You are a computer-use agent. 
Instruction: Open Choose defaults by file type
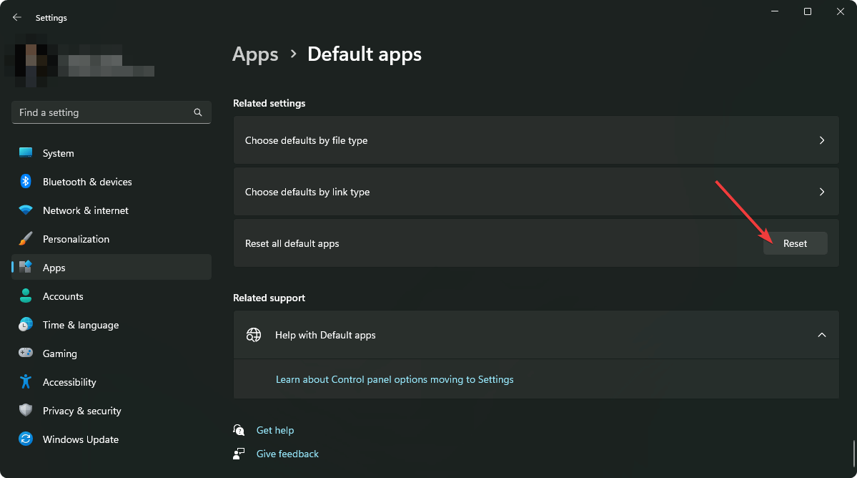tap(535, 140)
